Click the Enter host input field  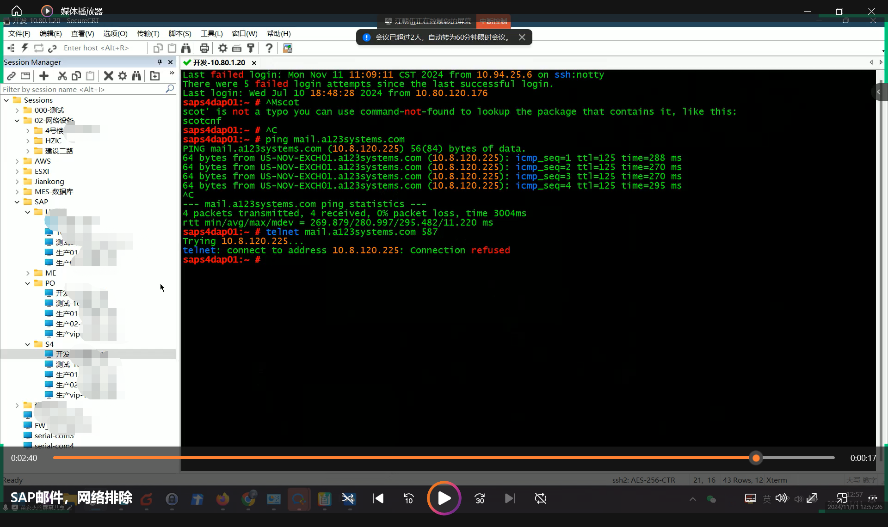coord(104,48)
